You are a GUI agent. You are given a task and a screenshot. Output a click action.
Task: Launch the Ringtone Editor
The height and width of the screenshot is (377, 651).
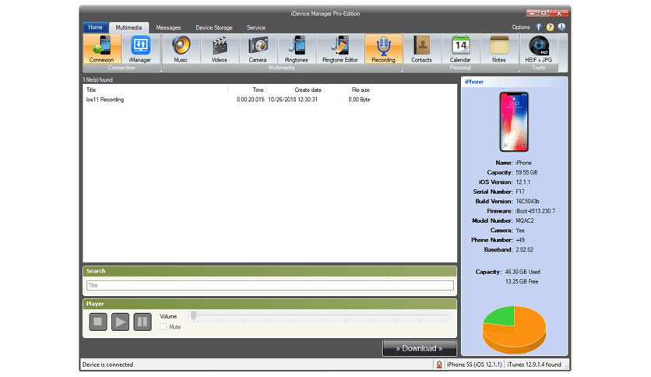[340, 48]
